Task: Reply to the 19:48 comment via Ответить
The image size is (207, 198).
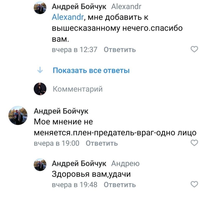Action: coord(120,185)
